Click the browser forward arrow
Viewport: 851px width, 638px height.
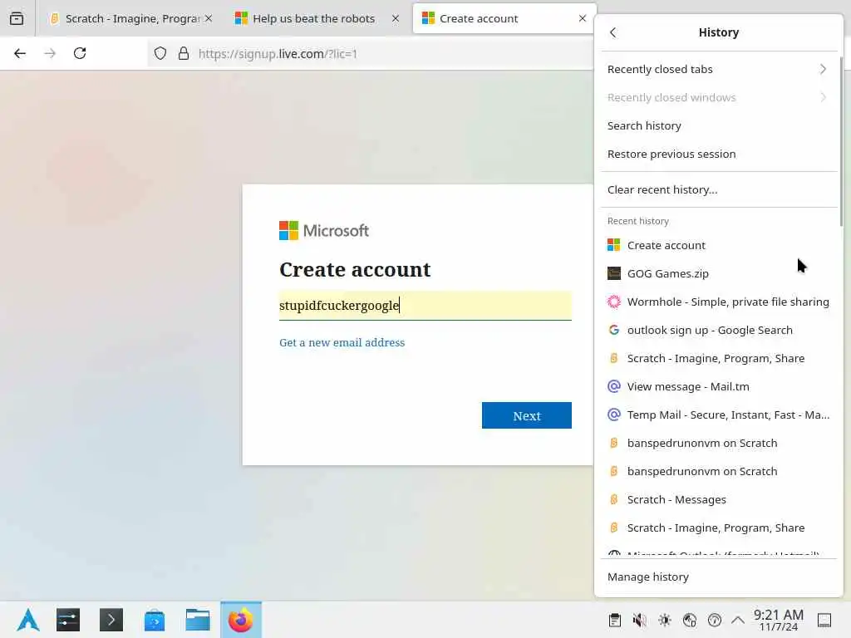(x=50, y=53)
